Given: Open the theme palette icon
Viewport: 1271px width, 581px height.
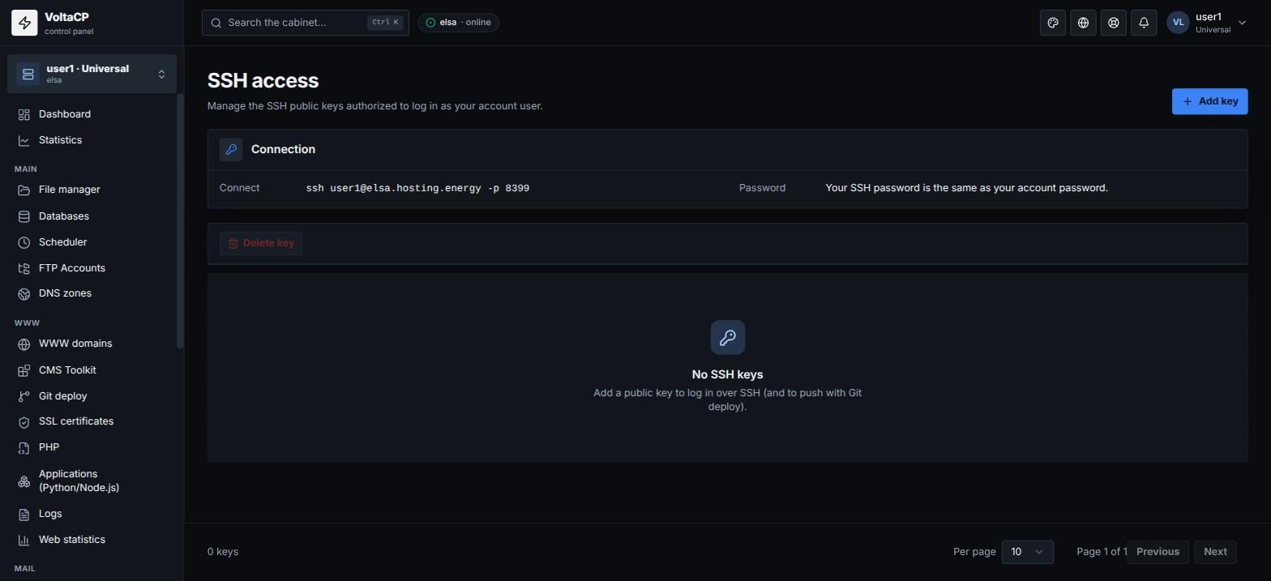Looking at the screenshot, I should tap(1053, 23).
